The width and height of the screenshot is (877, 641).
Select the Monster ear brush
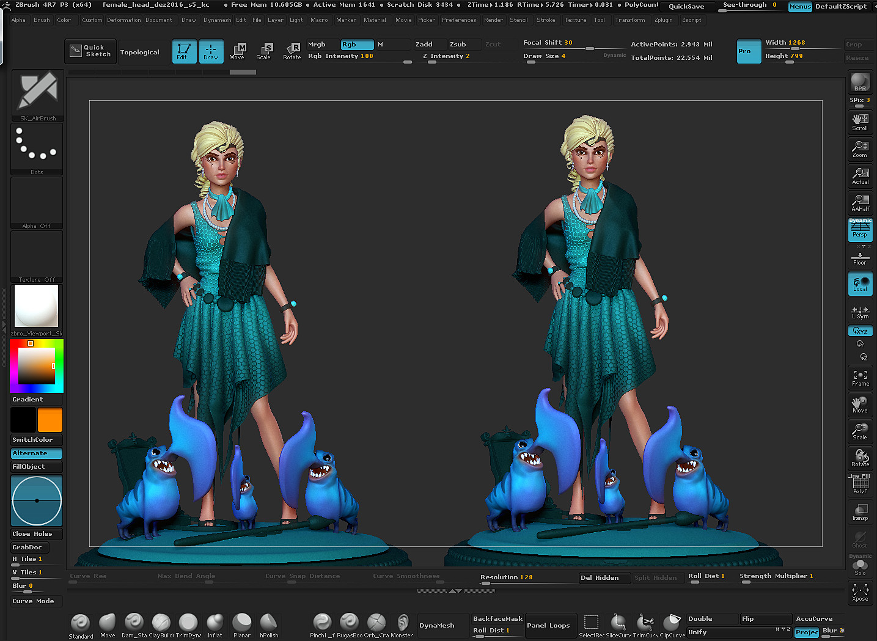[x=402, y=626]
